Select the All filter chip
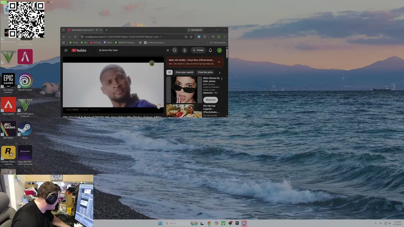The height and width of the screenshot is (227, 404). pos(169,72)
